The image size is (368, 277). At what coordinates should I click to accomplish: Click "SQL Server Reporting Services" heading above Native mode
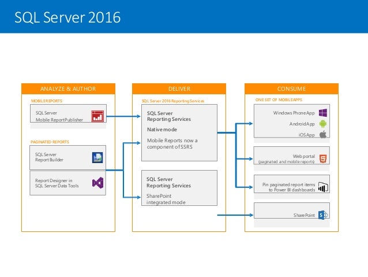tap(169, 116)
